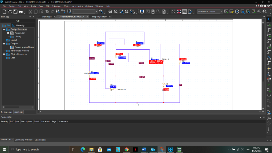Screen dimensions: 272x153
Task: Sort by DRC Type column
Action: pos(15,121)
